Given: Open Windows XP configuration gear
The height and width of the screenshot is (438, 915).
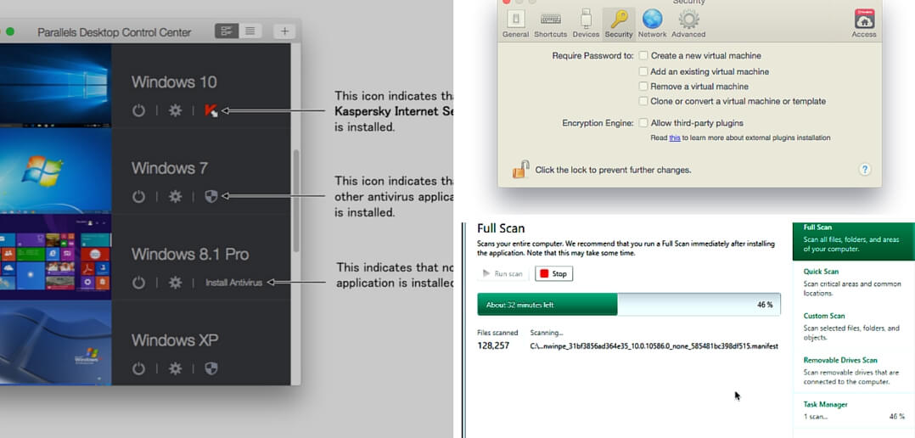Looking at the screenshot, I should (175, 368).
